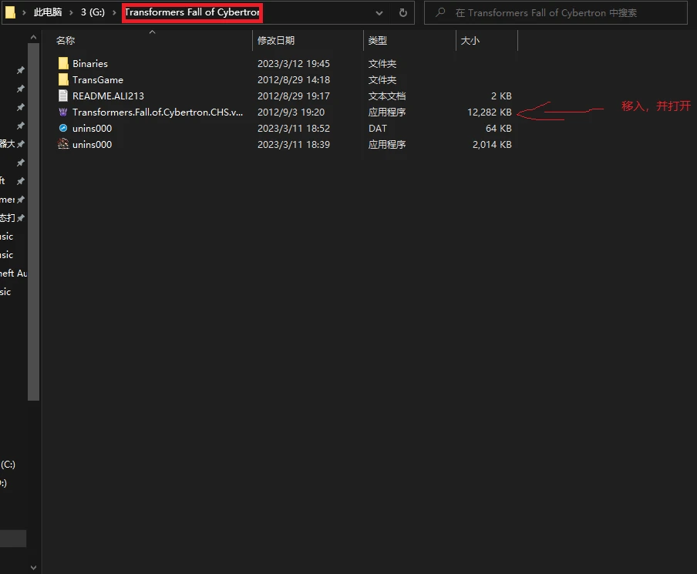Click the 2 KB size cell

click(x=501, y=96)
